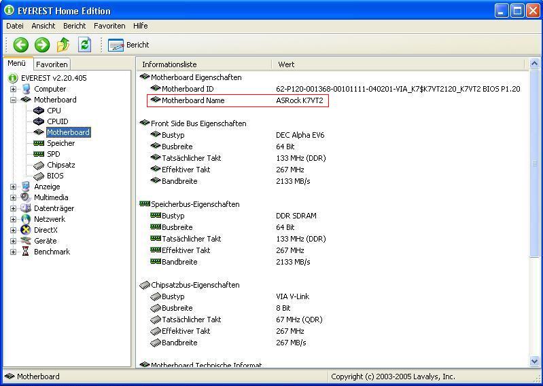Screen dimensions: 543x386
Task: Click the green back arrow toolbar icon
Action: 21,45
